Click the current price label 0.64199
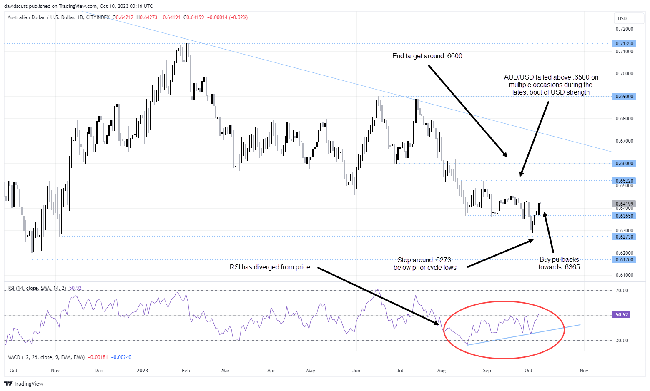The image size is (650, 391). pyautogui.click(x=624, y=204)
